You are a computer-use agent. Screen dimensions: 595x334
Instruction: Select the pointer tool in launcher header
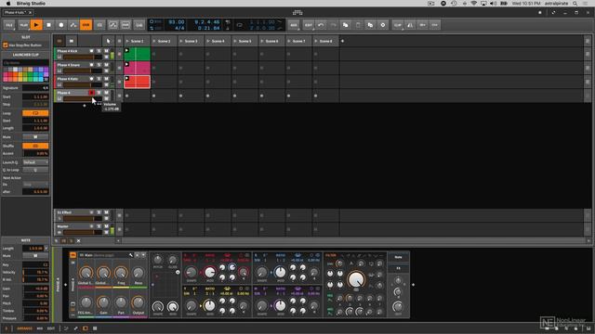tap(108, 41)
